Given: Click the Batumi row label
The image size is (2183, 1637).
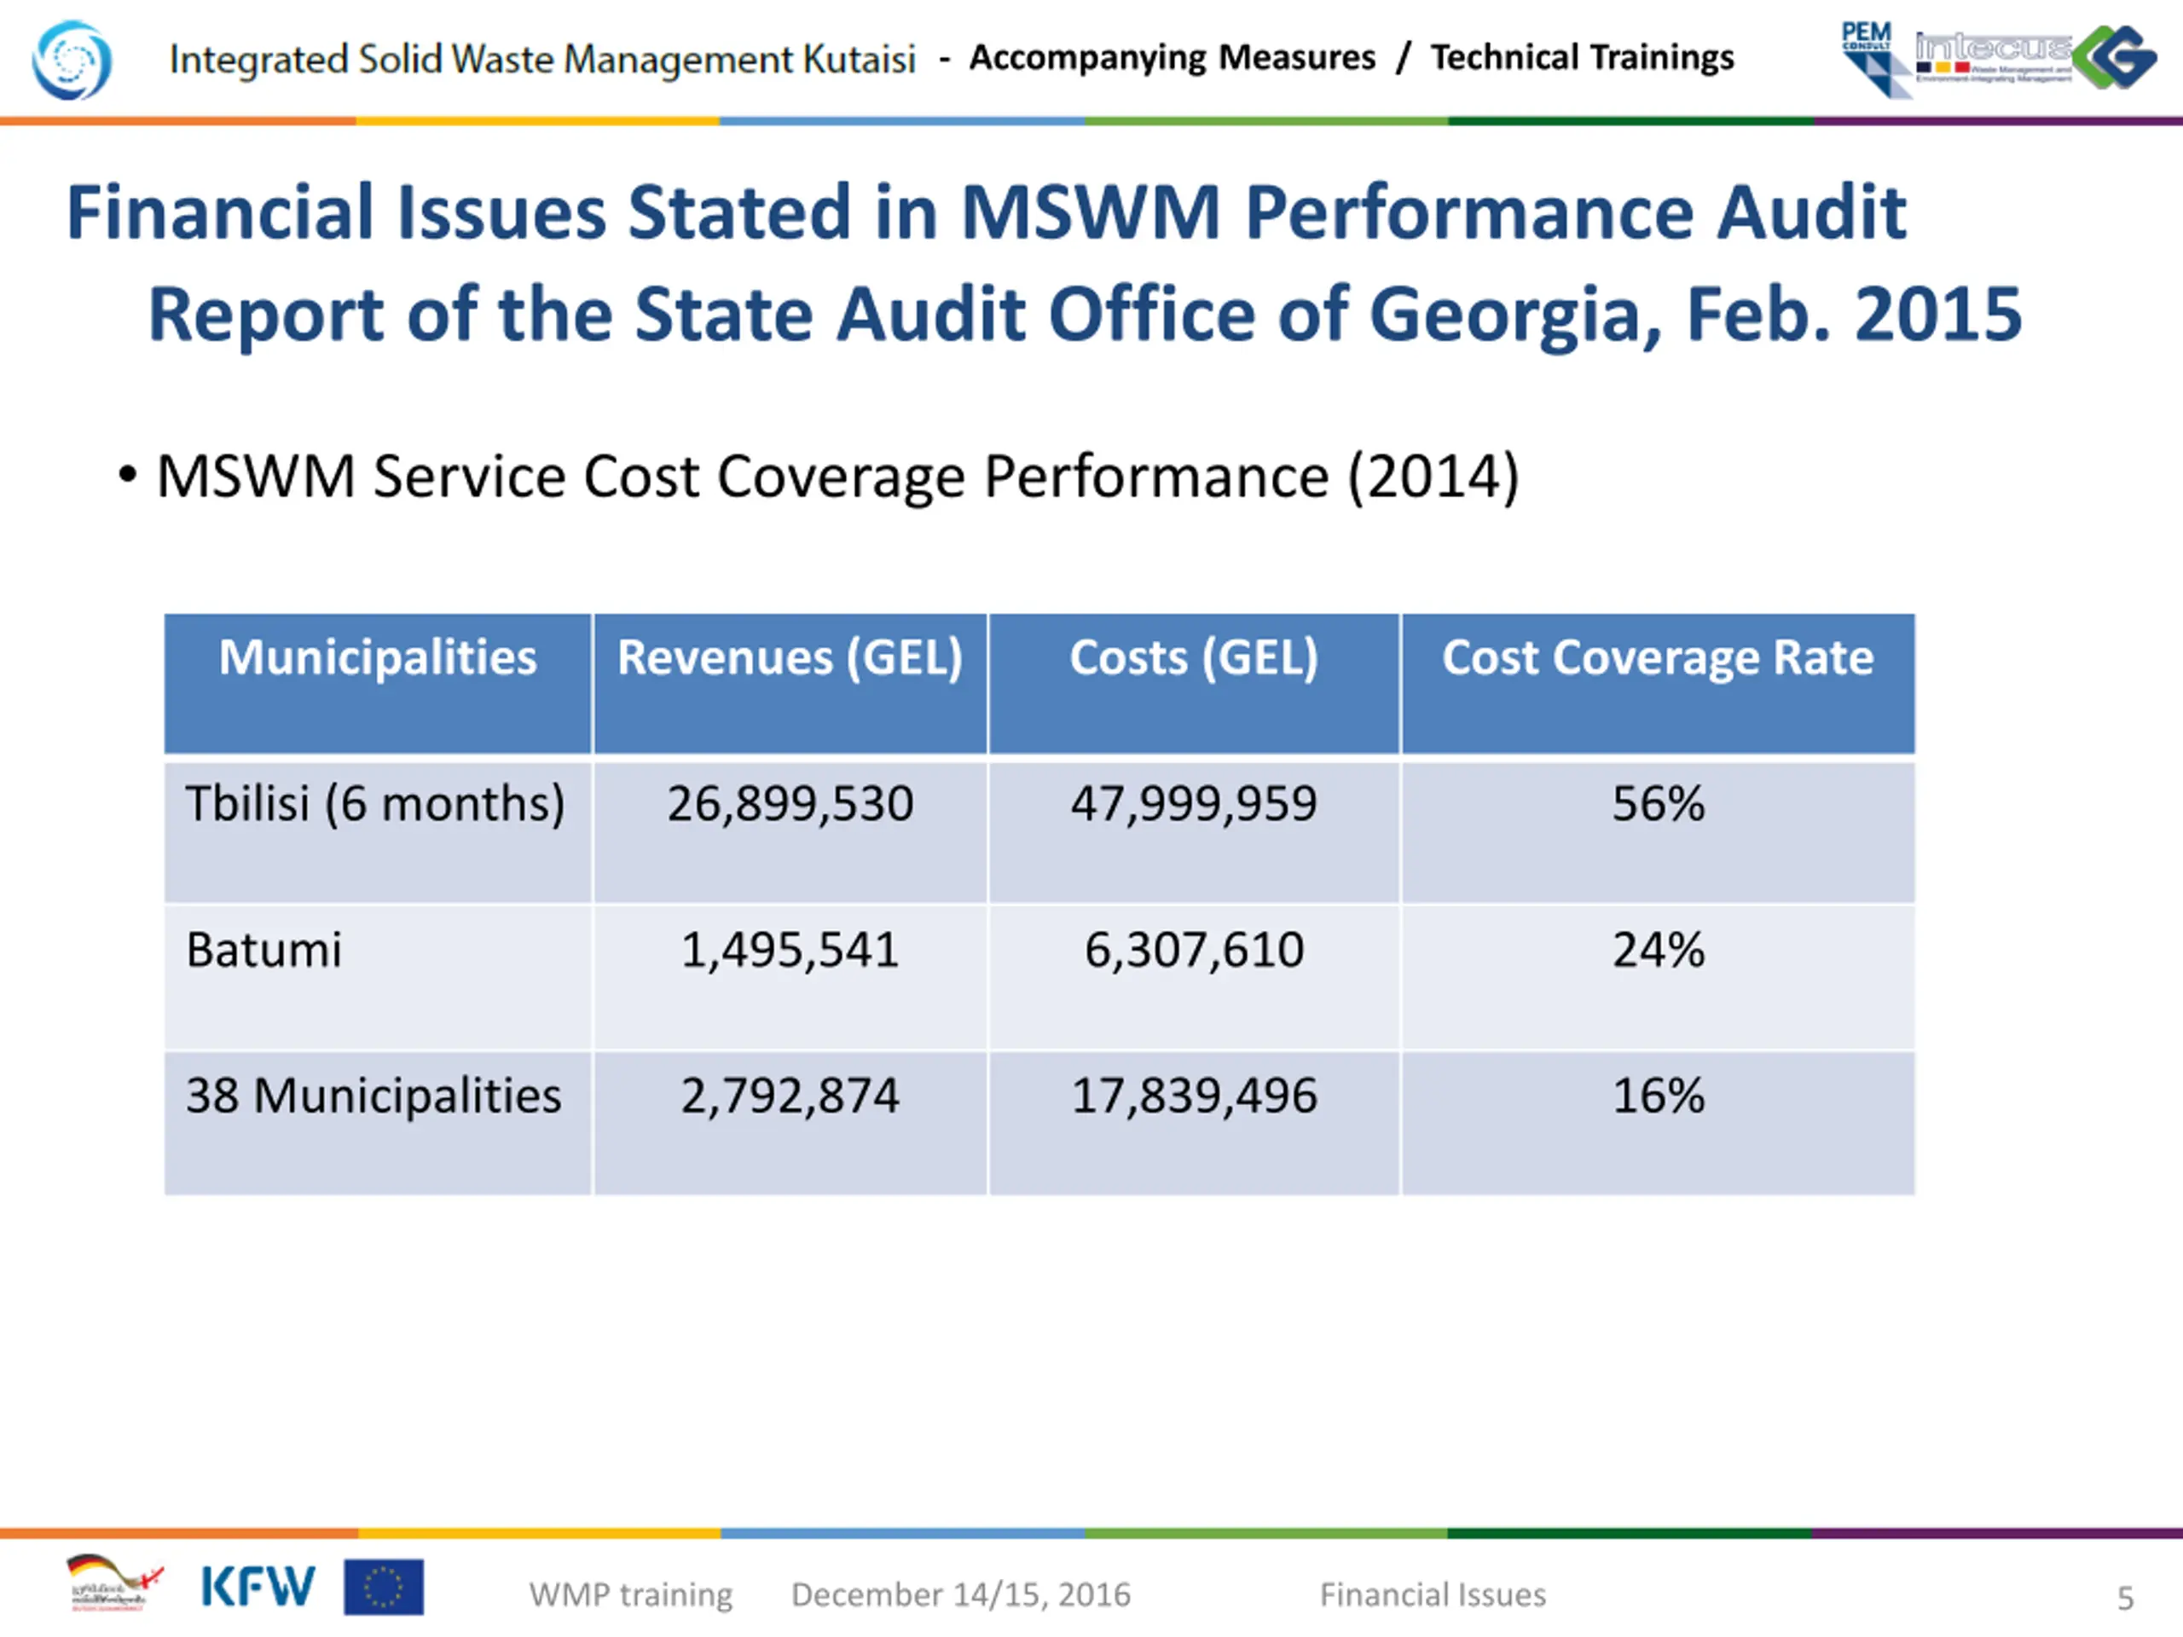Looking at the screenshot, I should coord(263,949).
